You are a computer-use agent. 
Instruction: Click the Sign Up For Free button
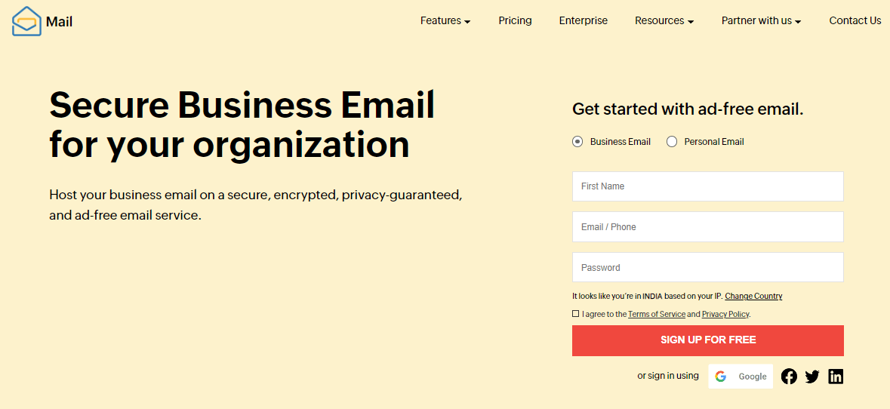coord(708,340)
